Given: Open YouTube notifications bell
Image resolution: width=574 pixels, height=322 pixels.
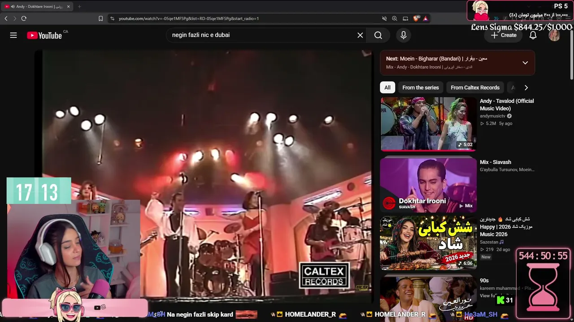Looking at the screenshot, I should (x=533, y=35).
